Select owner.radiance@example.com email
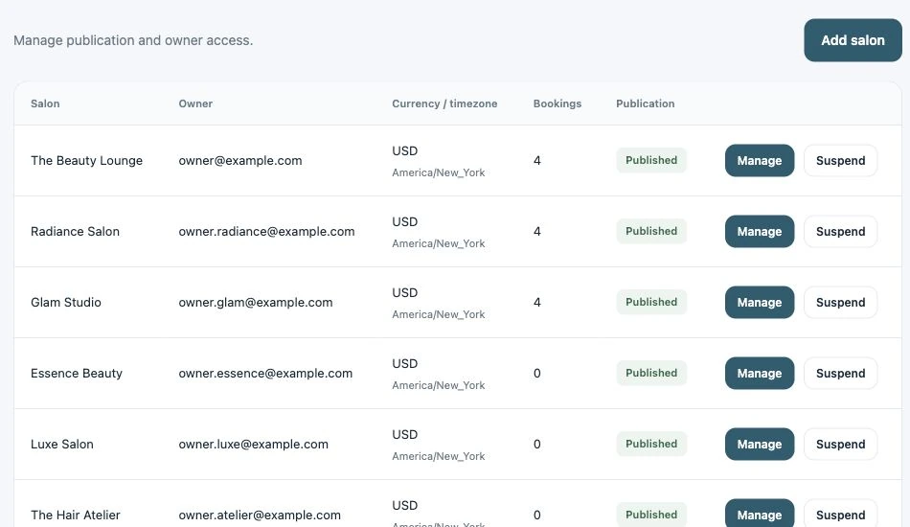This screenshot has height=527, width=910. (266, 231)
